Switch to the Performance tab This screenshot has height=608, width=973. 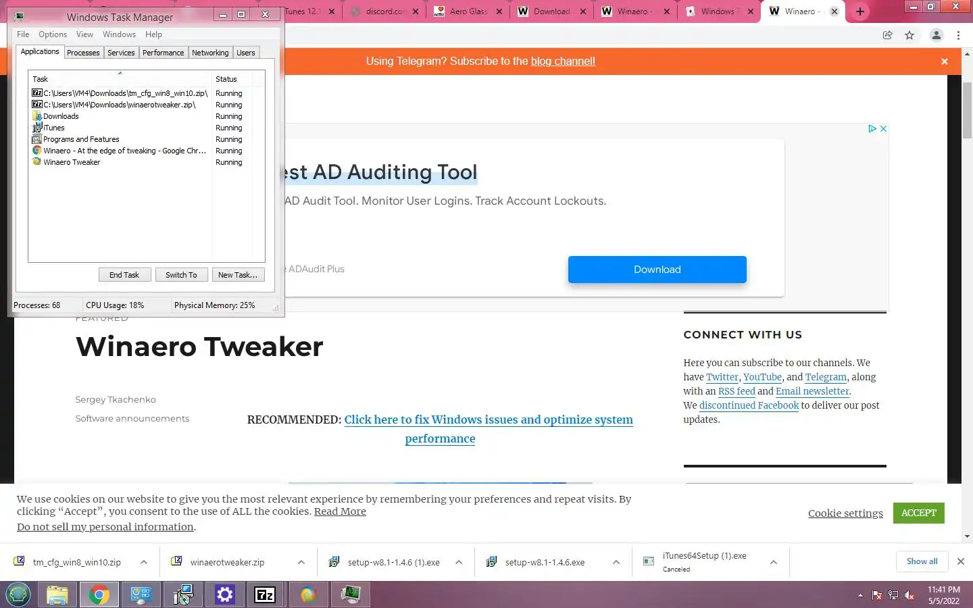point(163,53)
